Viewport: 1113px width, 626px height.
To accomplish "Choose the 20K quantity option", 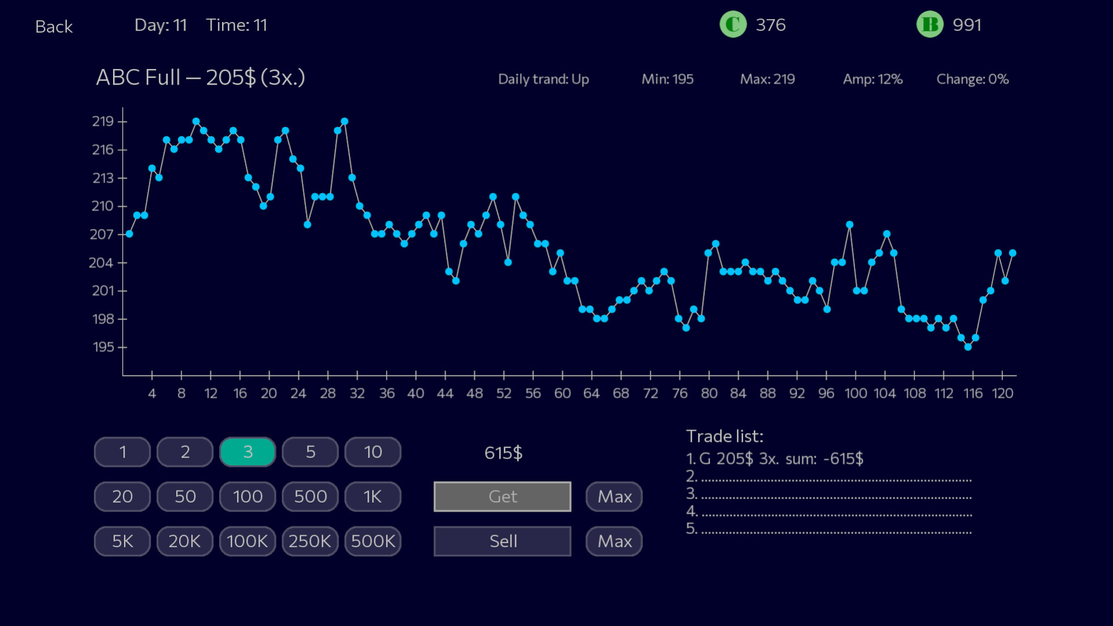I will (184, 541).
